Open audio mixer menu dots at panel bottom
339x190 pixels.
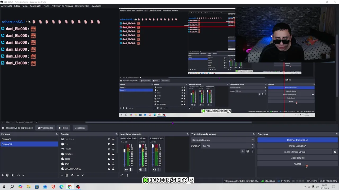pyautogui.click(x=127, y=175)
